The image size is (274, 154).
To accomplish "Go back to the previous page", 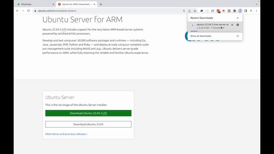I will point(18,11).
